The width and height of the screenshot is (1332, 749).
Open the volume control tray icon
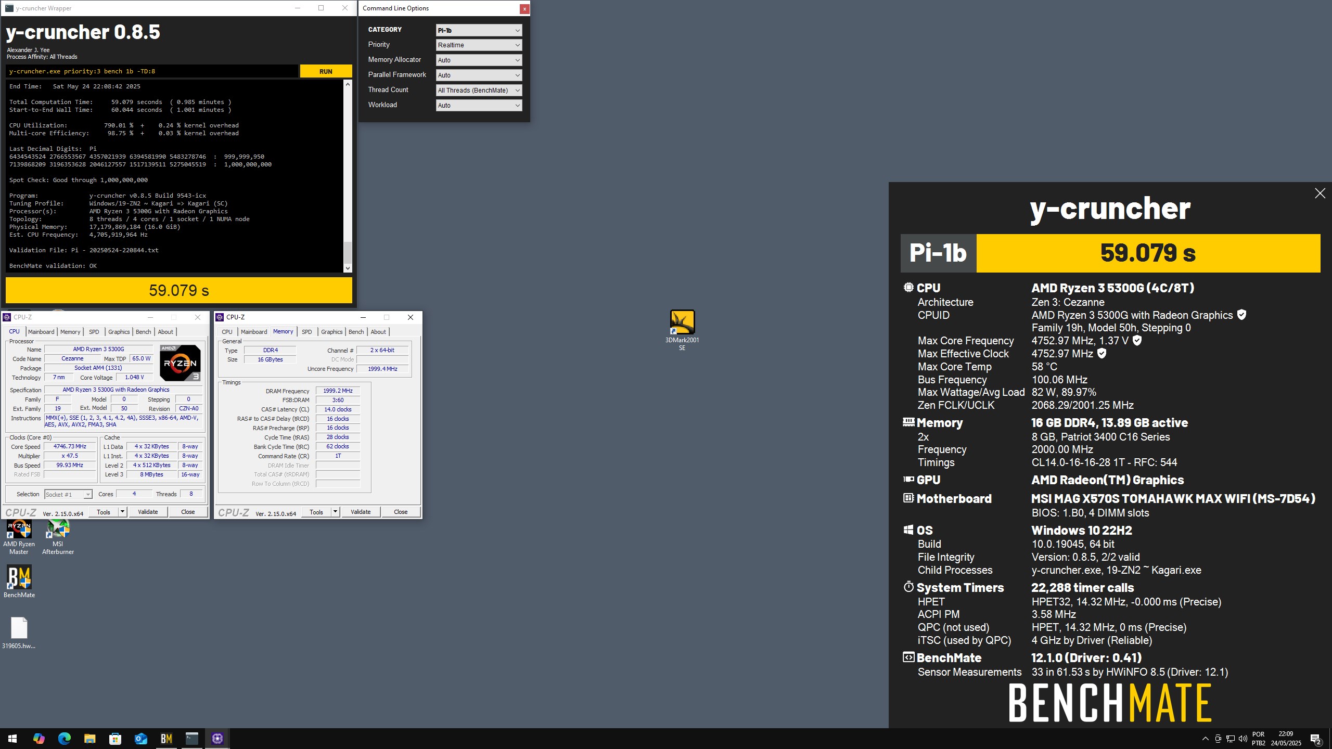[x=1243, y=739]
